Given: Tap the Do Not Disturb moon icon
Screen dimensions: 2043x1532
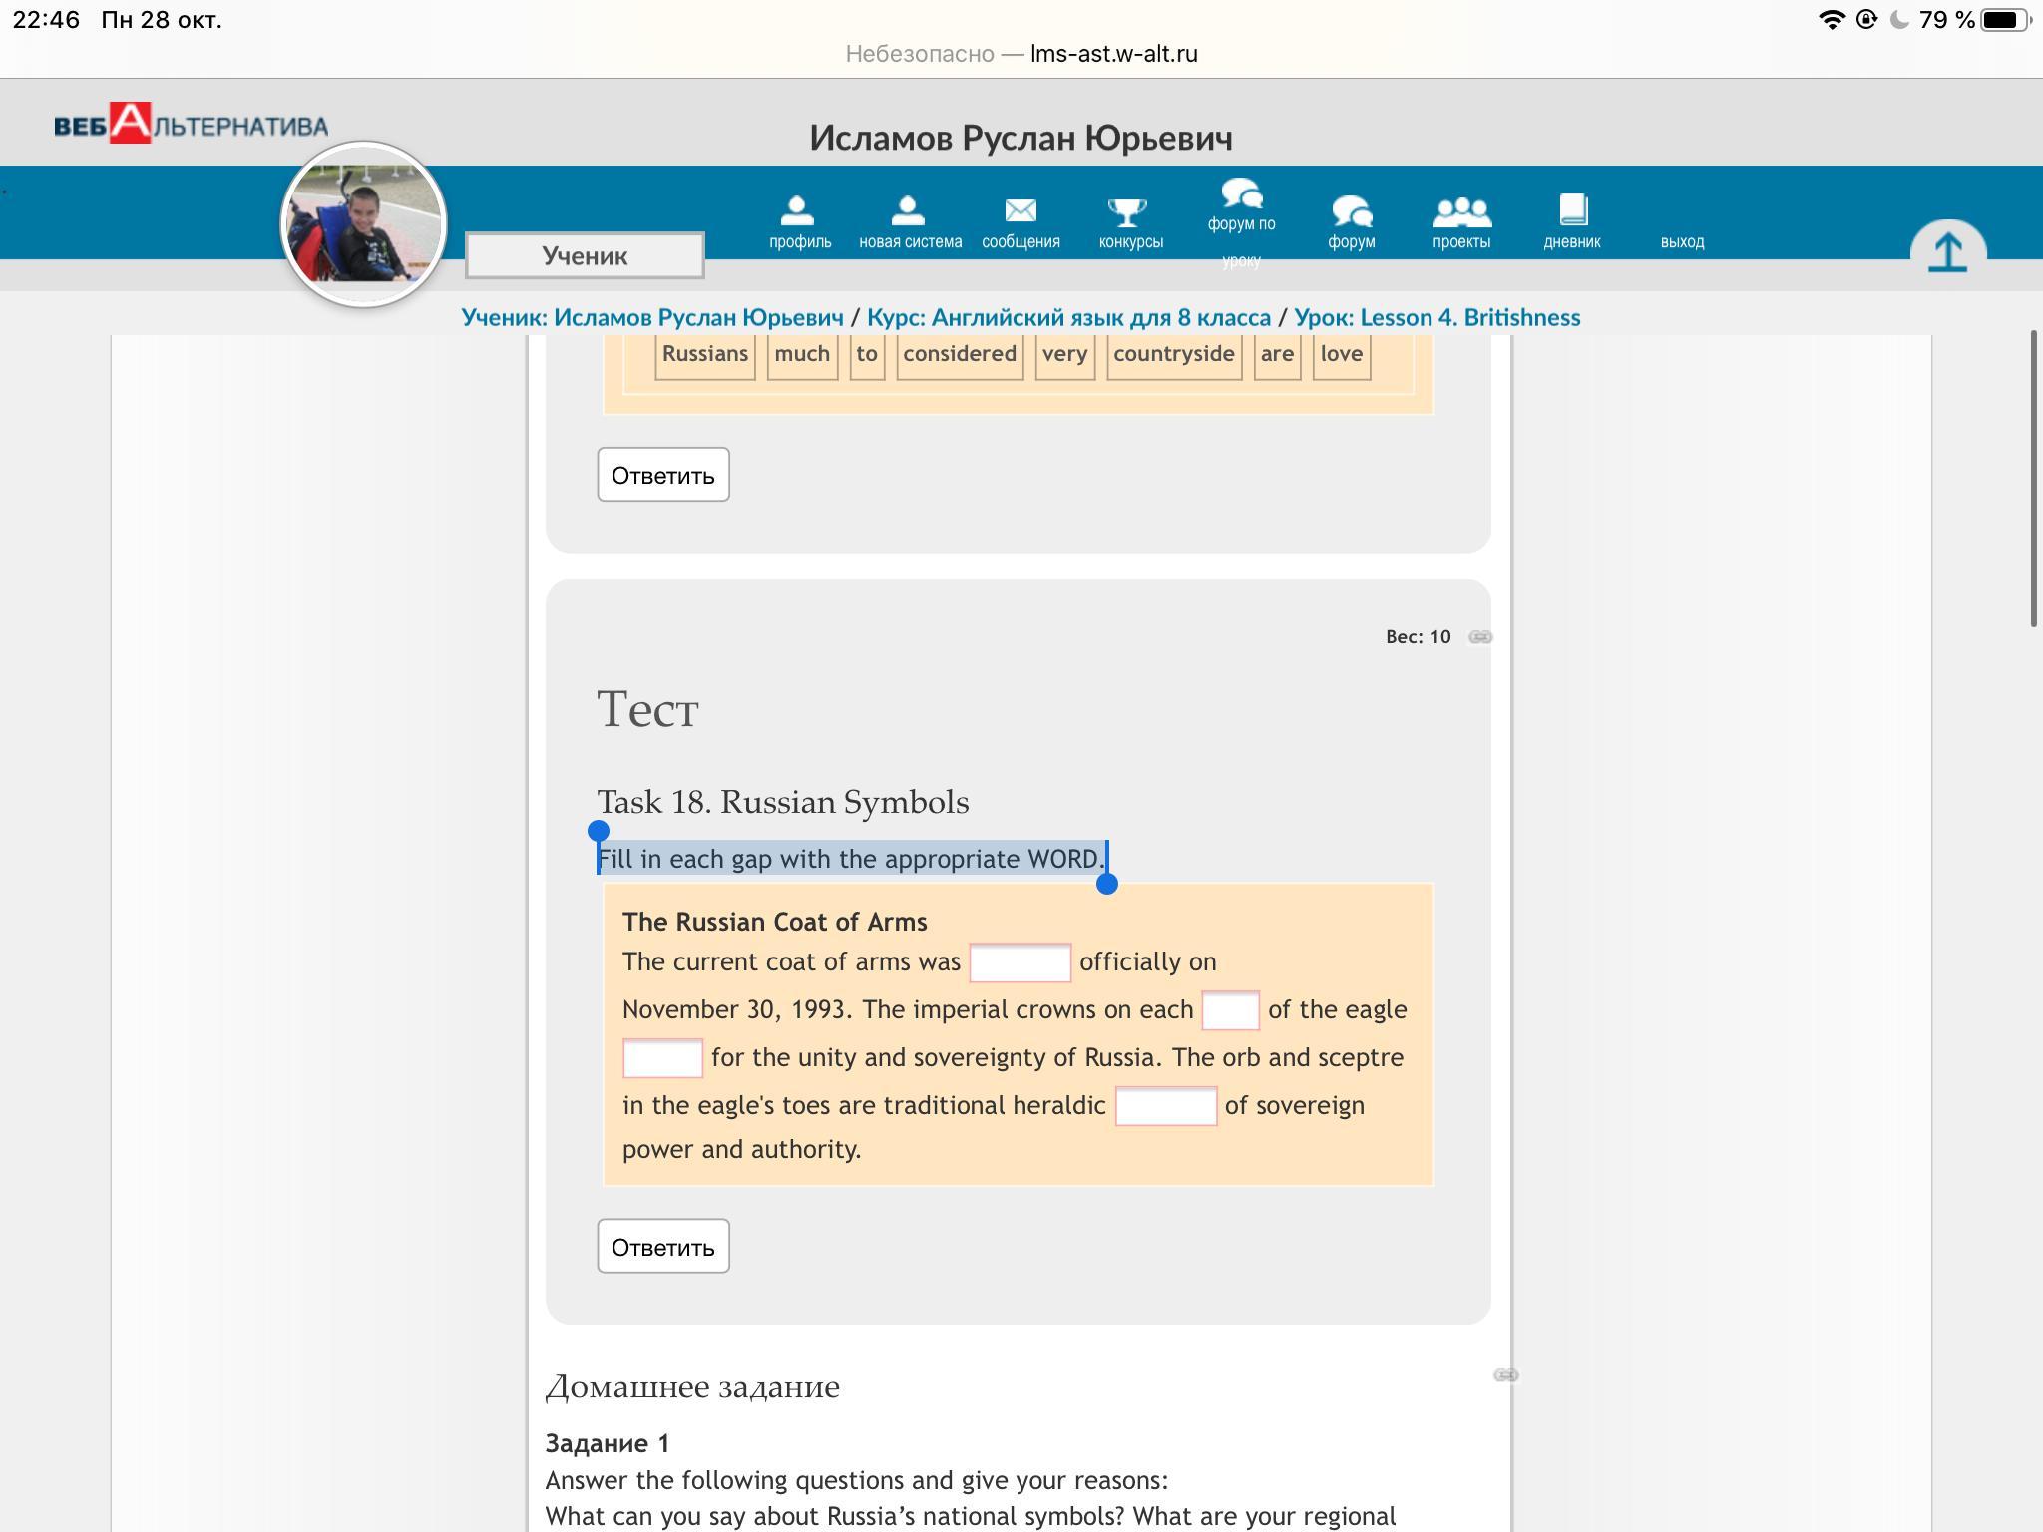Looking at the screenshot, I should click(1899, 20).
